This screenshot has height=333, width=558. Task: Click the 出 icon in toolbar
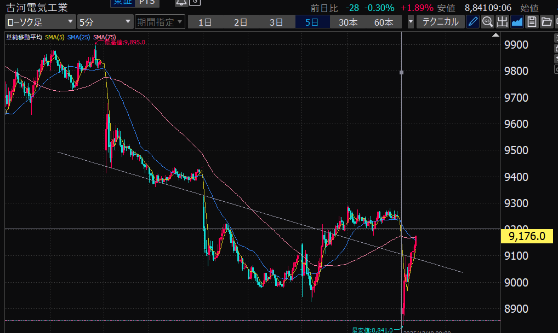(x=502, y=22)
